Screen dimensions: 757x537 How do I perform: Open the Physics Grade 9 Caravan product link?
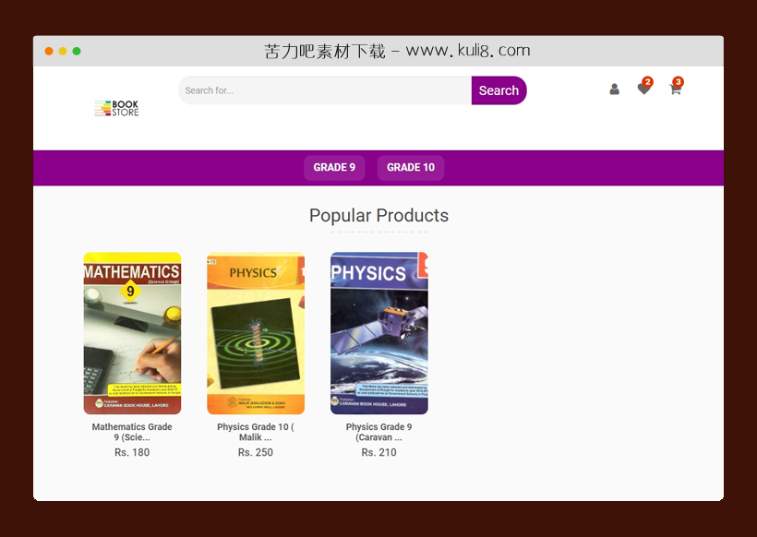tap(378, 432)
